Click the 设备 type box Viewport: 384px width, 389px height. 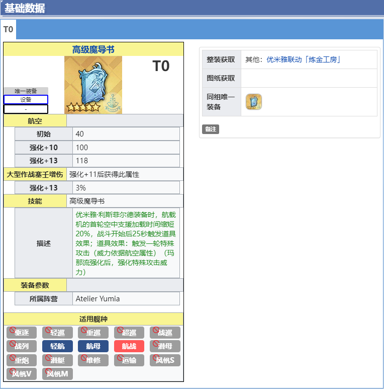[x=26, y=100]
